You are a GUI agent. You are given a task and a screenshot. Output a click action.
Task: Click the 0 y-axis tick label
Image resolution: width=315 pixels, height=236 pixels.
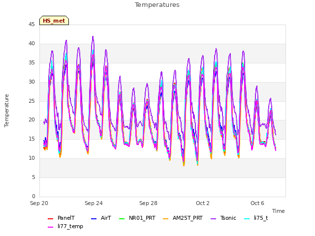33,196
